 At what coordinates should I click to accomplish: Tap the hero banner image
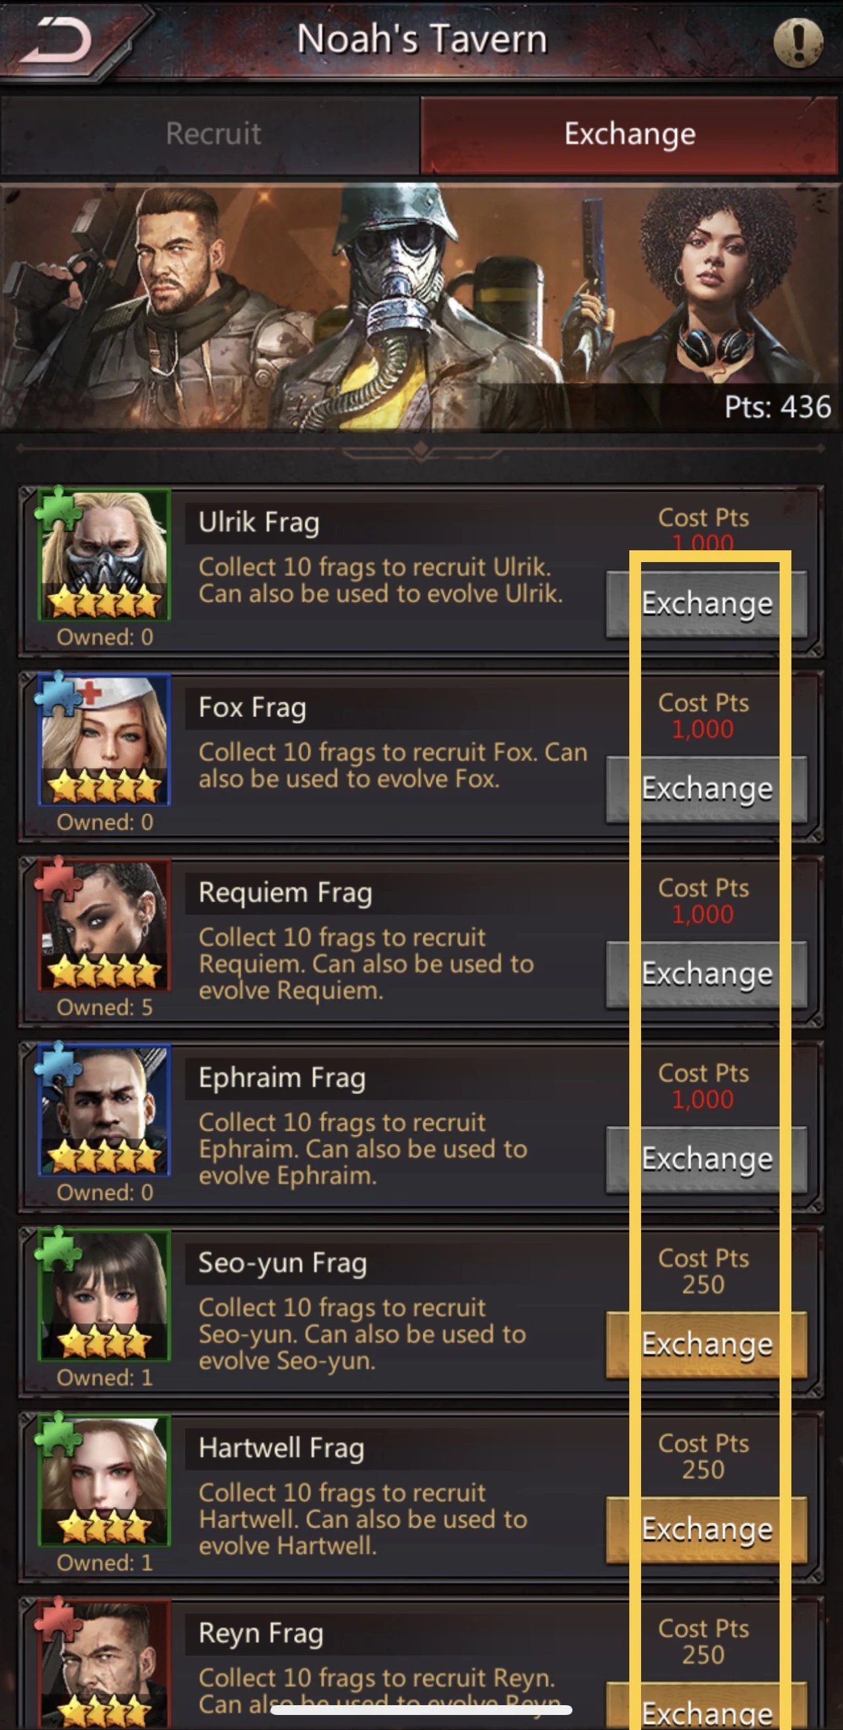point(421,308)
